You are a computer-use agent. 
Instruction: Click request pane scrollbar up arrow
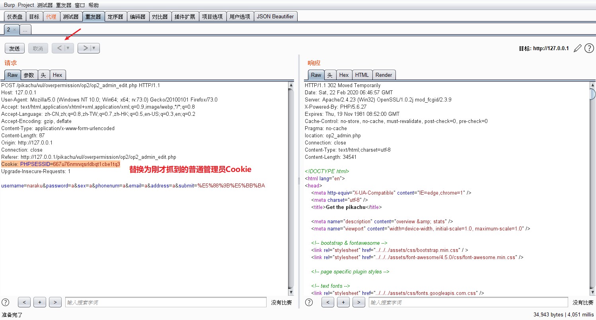point(291,85)
